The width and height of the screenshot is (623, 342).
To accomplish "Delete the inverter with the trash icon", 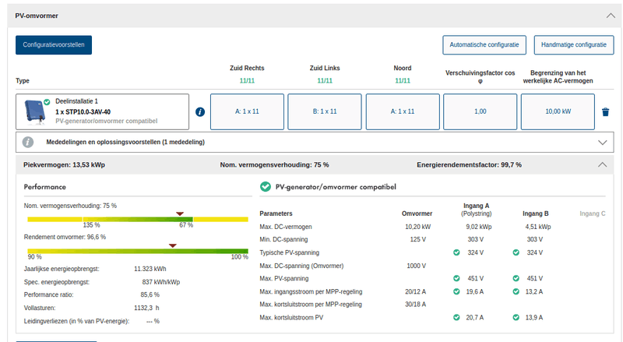I will [605, 112].
